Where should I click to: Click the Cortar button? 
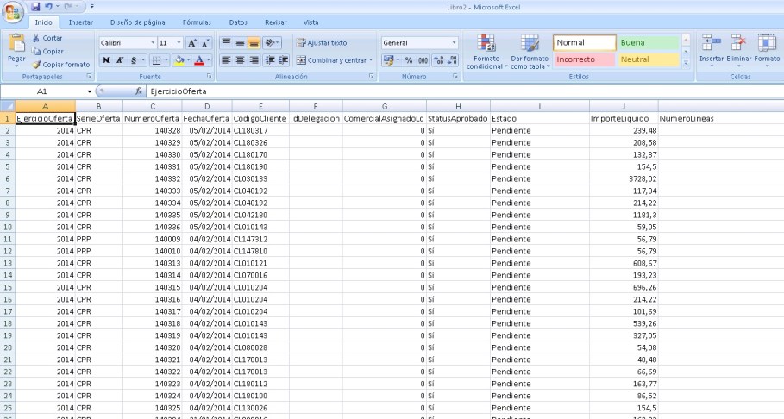click(47, 39)
